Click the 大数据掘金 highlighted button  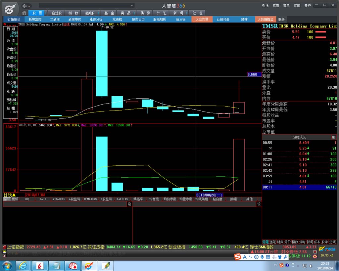click(x=266, y=20)
